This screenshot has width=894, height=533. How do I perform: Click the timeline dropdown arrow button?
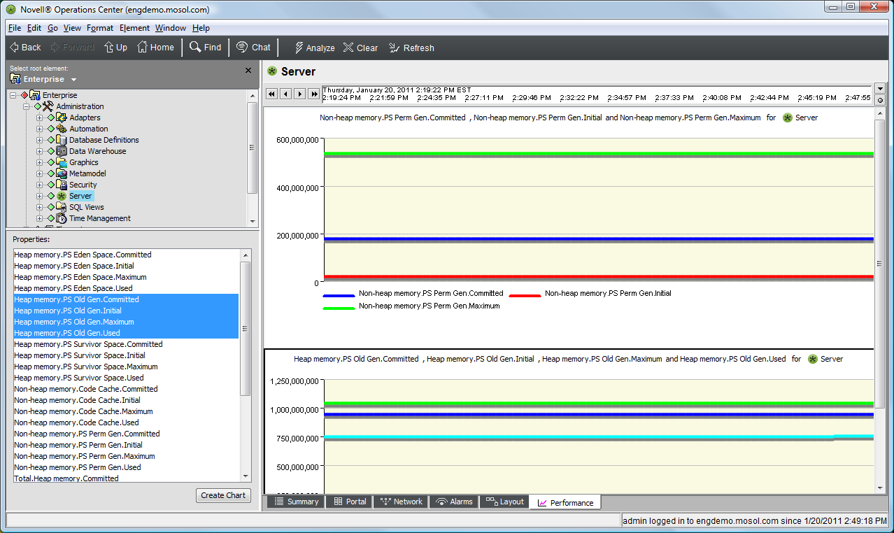point(881,89)
